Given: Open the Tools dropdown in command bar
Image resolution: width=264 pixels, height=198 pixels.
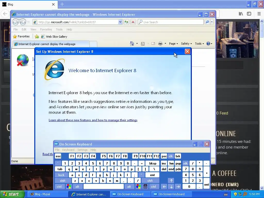Looking at the screenshot, I should pos(200,44).
